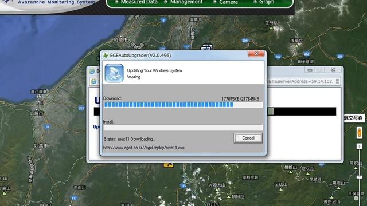The height and width of the screenshot is (206, 367).
Task: Close the EGEAutoUpgrader dialog
Action: pos(256,54)
